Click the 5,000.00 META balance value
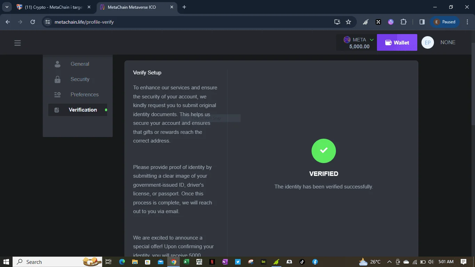 coord(359,47)
